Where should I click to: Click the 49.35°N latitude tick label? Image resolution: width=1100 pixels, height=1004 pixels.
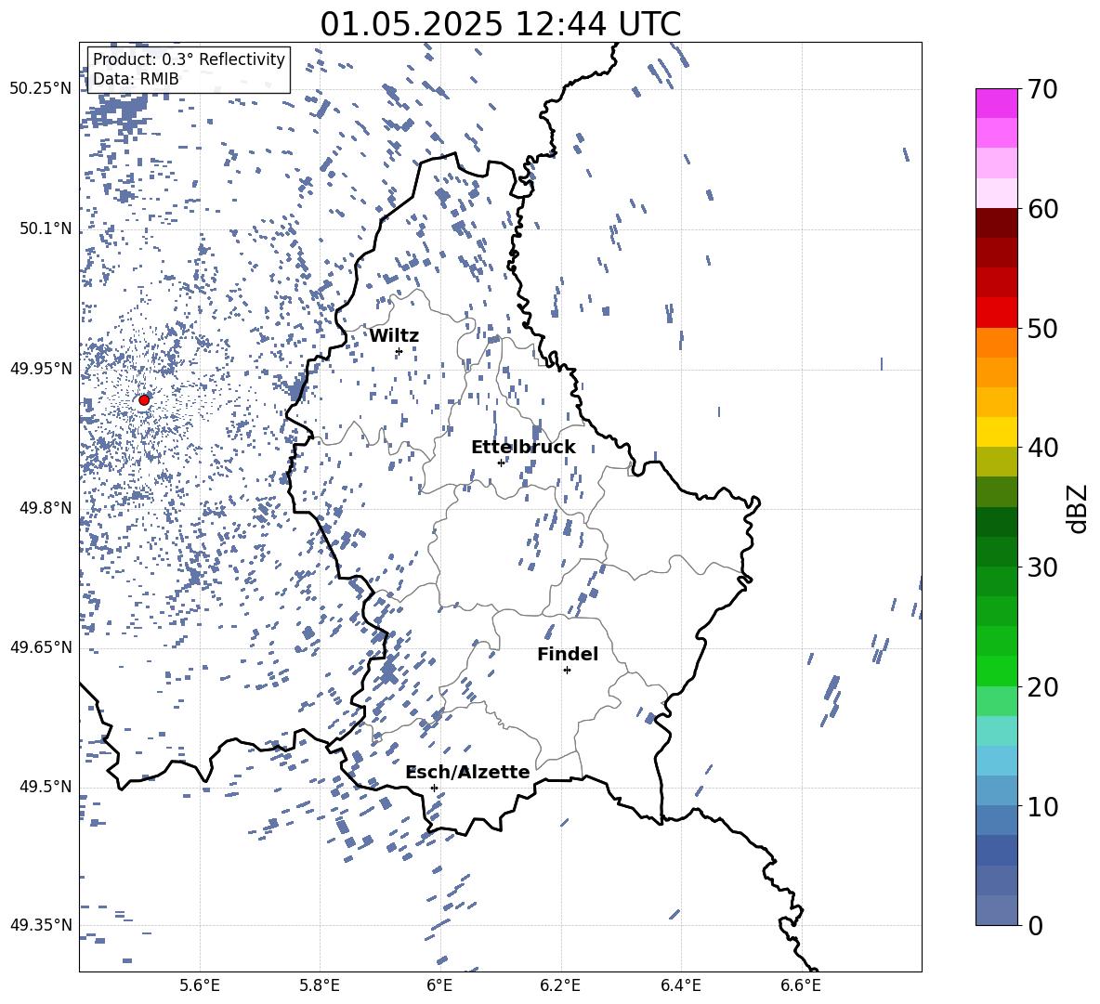click(x=41, y=925)
